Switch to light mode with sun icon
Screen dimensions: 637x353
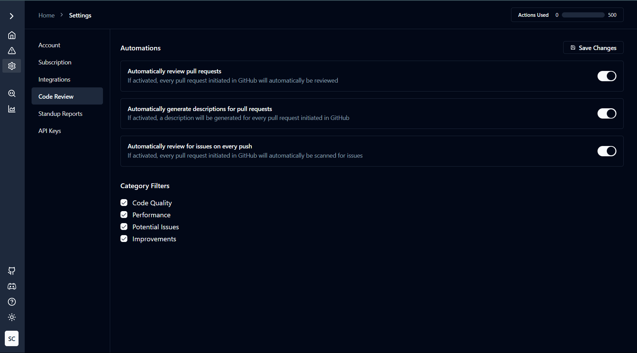[x=12, y=317]
